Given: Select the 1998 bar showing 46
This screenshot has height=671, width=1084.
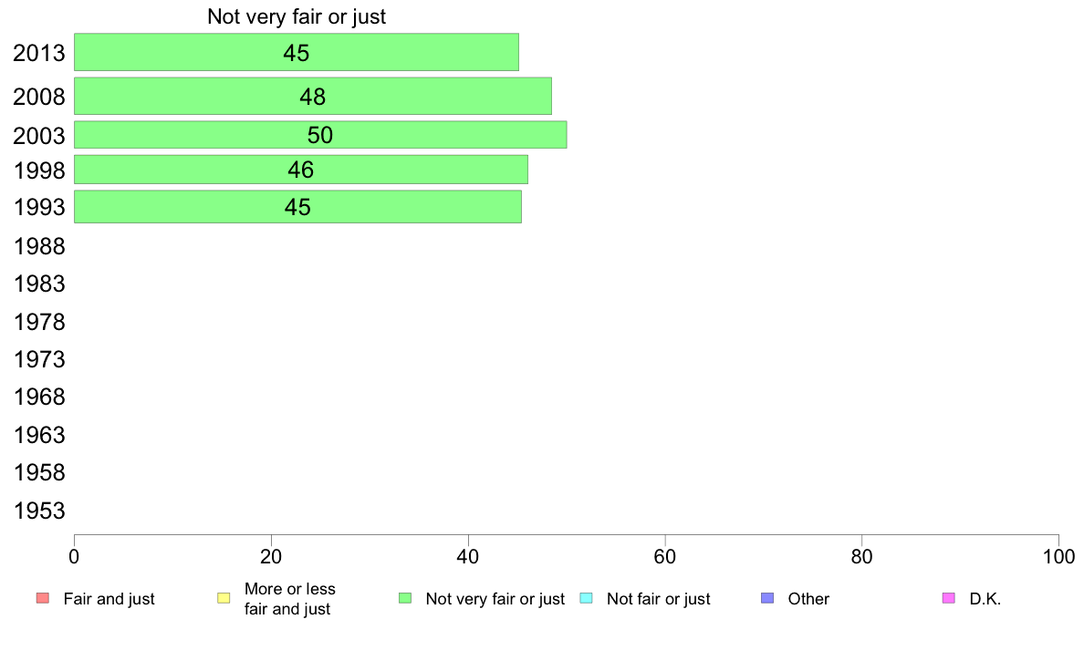Looking at the screenshot, I should coord(301,170).
